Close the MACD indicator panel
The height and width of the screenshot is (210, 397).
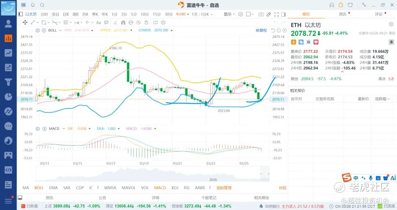click(43, 129)
